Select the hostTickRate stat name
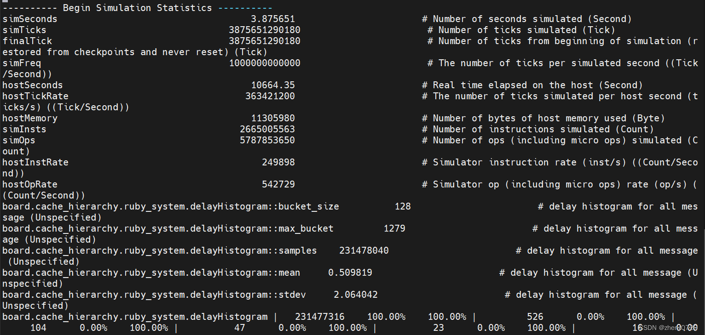Image resolution: width=705 pixels, height=335 pixels. 35,96
